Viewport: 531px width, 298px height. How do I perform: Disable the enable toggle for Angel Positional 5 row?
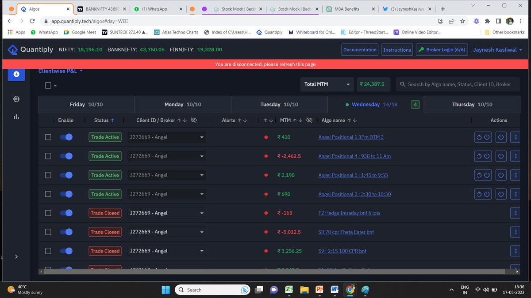coord(66,175)
